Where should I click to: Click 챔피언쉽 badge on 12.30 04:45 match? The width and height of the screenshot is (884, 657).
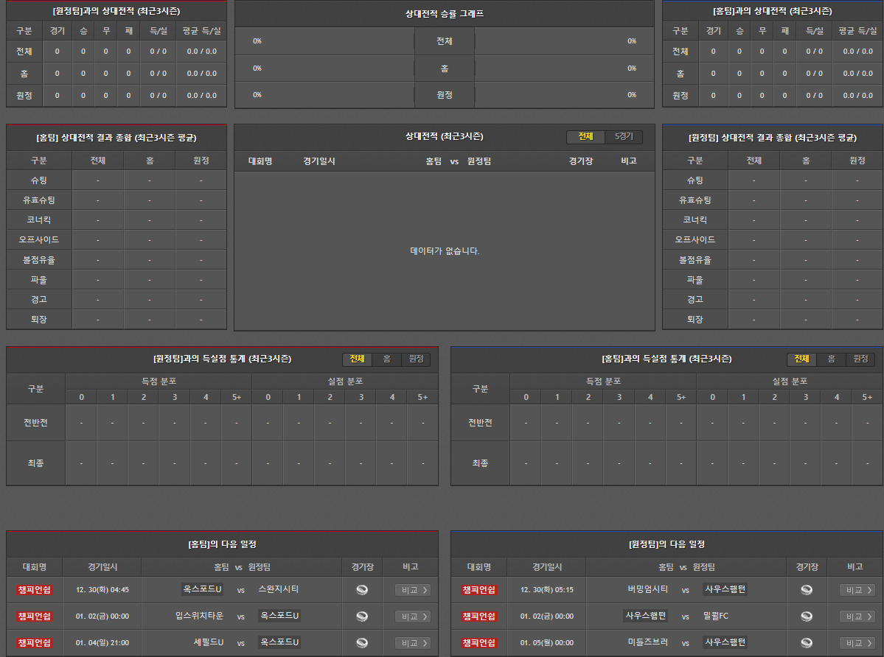coord(35,590)
